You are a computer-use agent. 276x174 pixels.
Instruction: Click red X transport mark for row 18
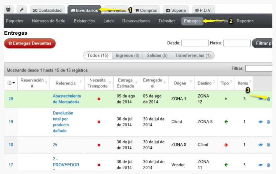pyautogui.click(x=99, y=145)
